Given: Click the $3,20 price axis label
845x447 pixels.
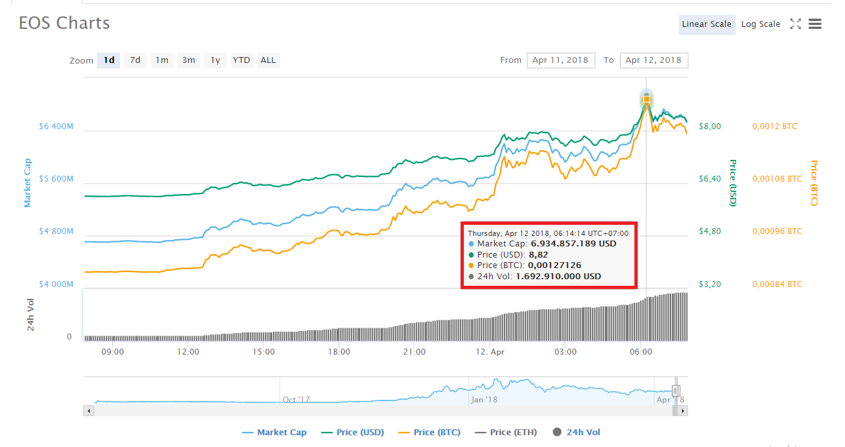Looking at the screenshot, I should (x=710, y=284).
